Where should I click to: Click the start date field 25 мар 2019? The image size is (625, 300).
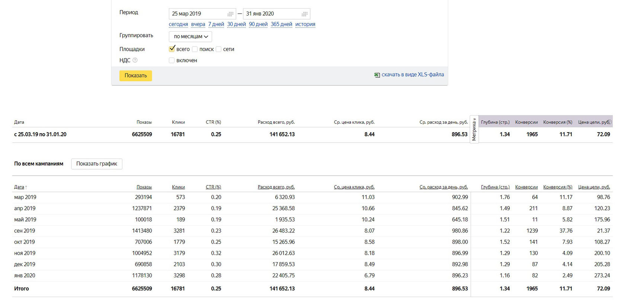coord(197,14)
